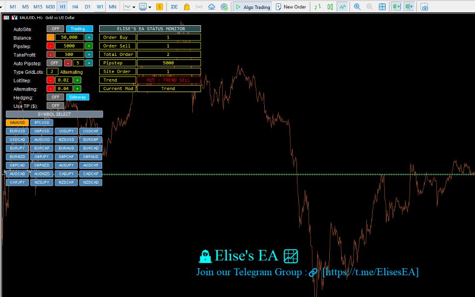Tile chart windows with grid icon
Image resolution: width=475 pixels, height=297 pixels.
point(382,6)
